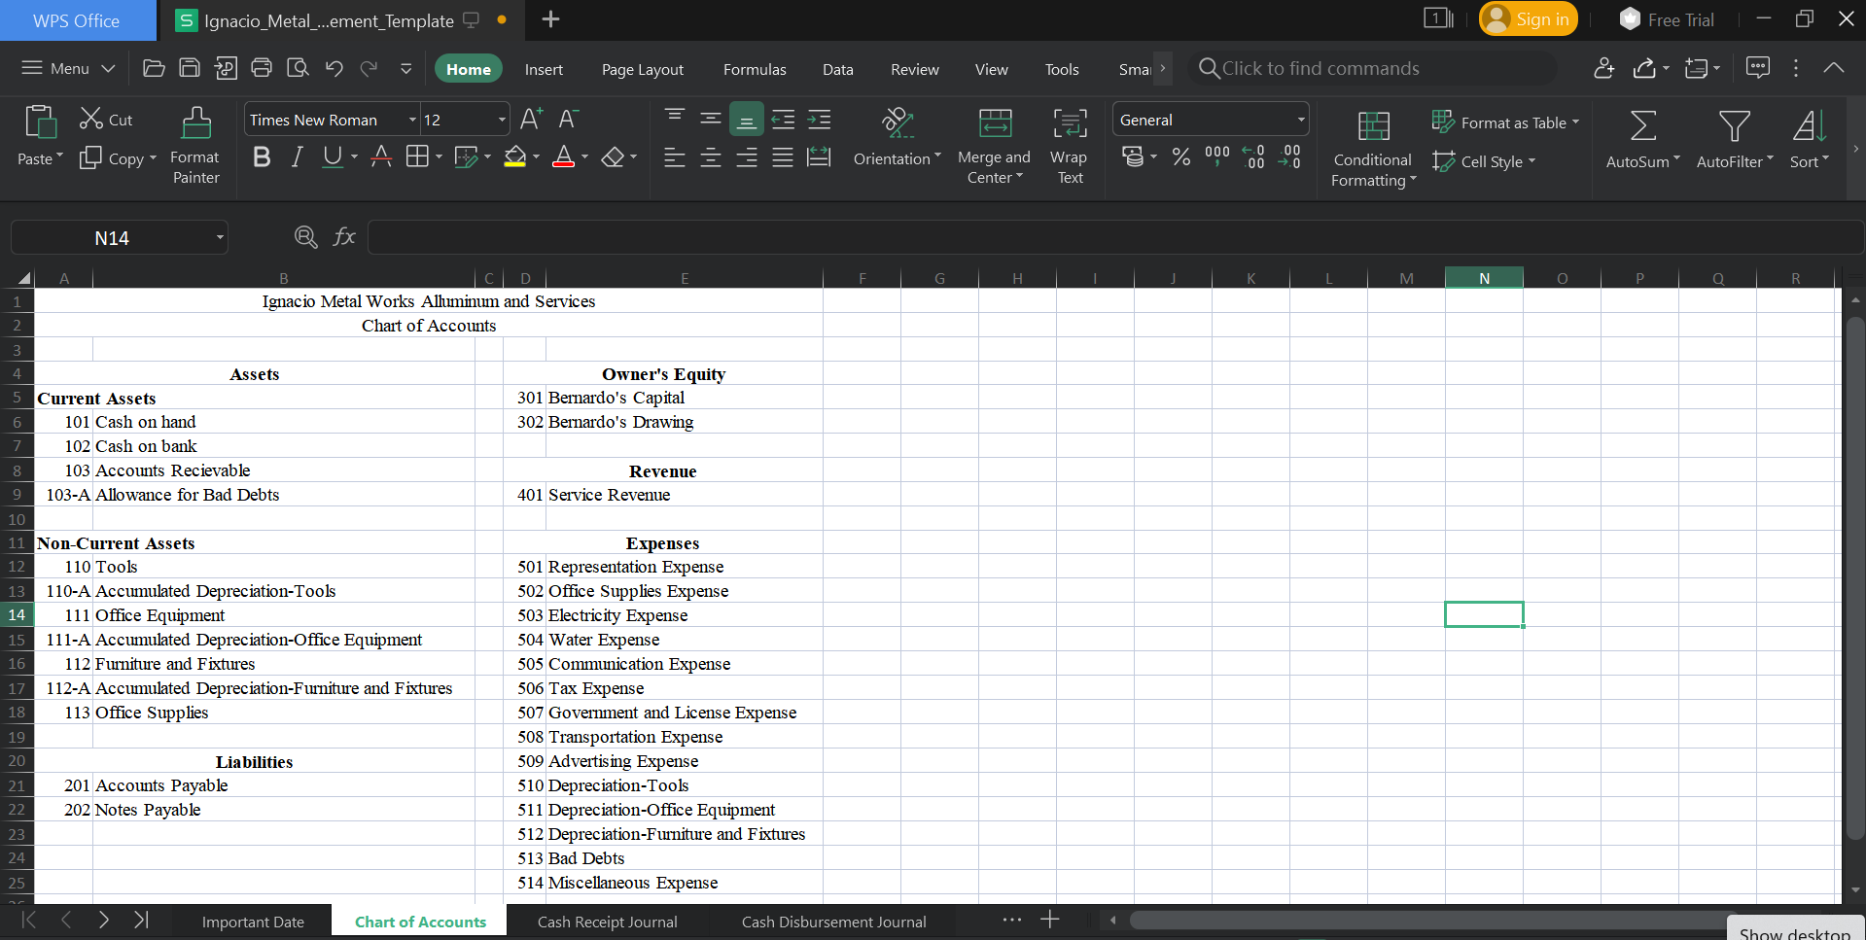The image size is (1866, 940).
Task: Toggle italic formatting
Action: pos(298,157)
